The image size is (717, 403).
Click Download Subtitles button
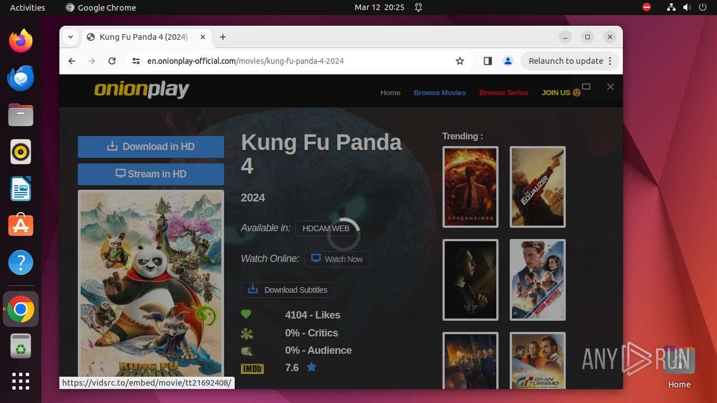[287, 290]
